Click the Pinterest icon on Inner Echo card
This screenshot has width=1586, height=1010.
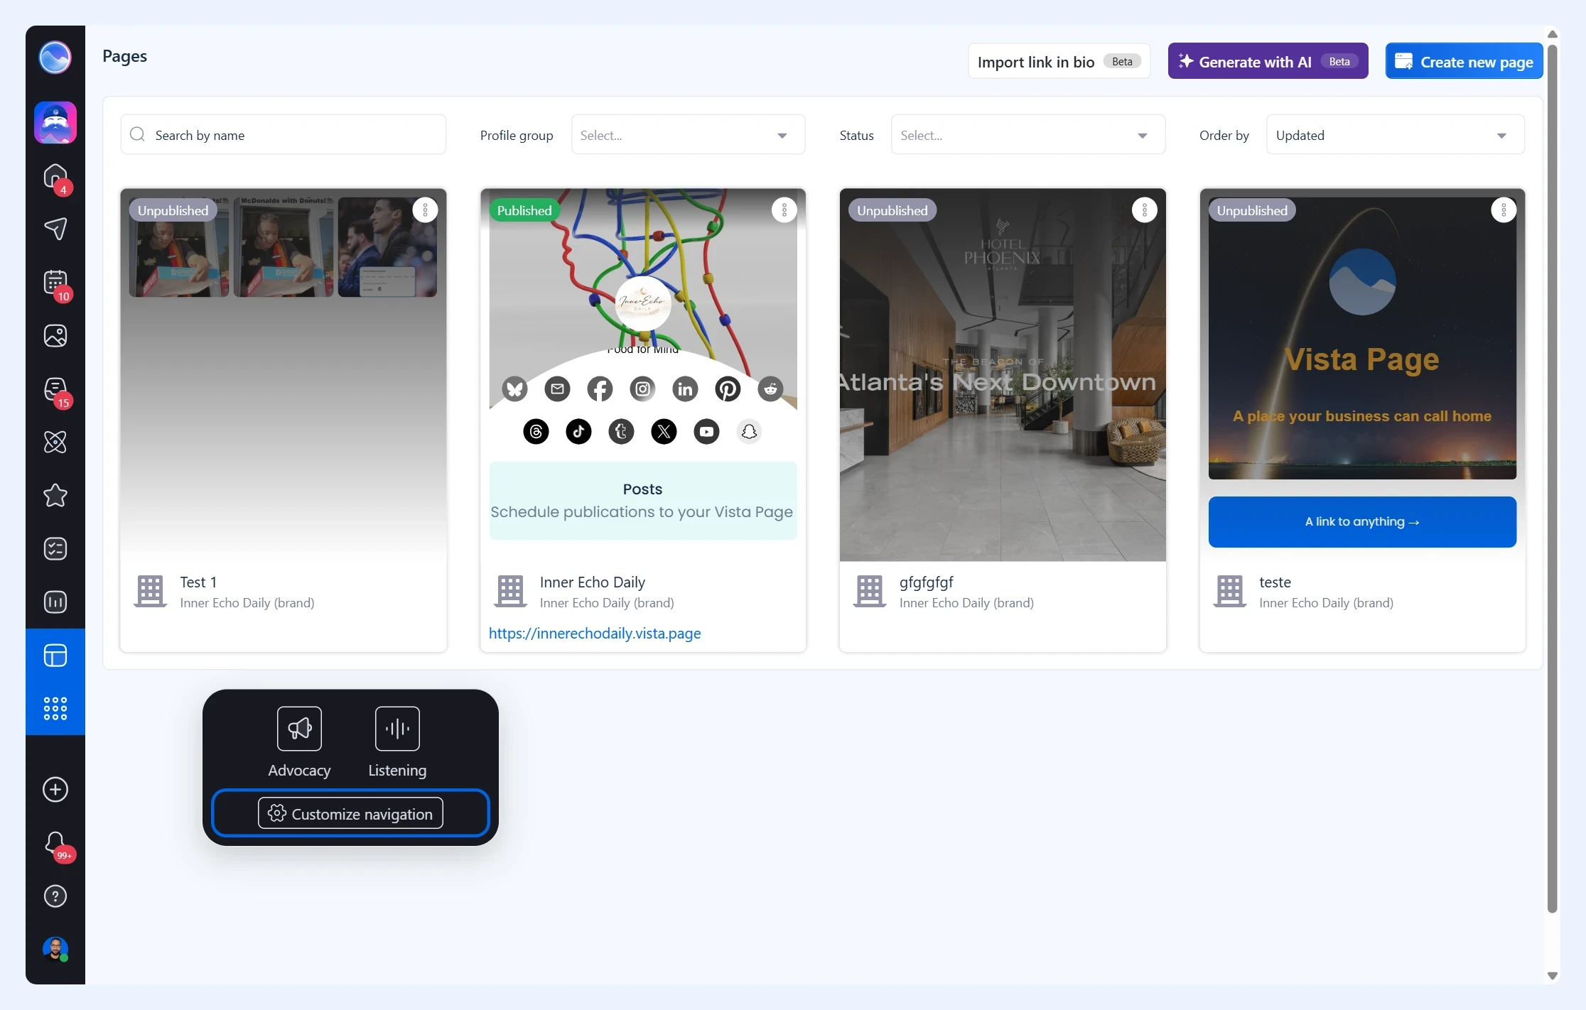coord(728,389)
